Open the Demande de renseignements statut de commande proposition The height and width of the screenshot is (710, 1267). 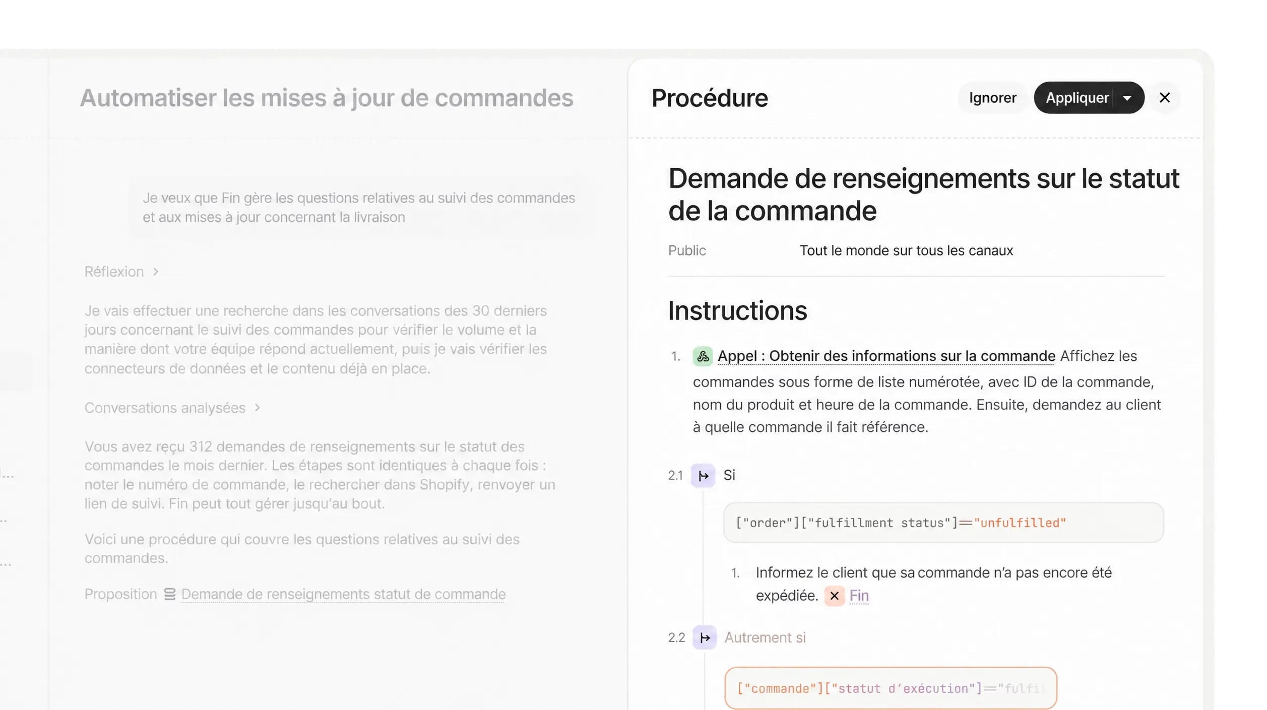tap(343, 594)
